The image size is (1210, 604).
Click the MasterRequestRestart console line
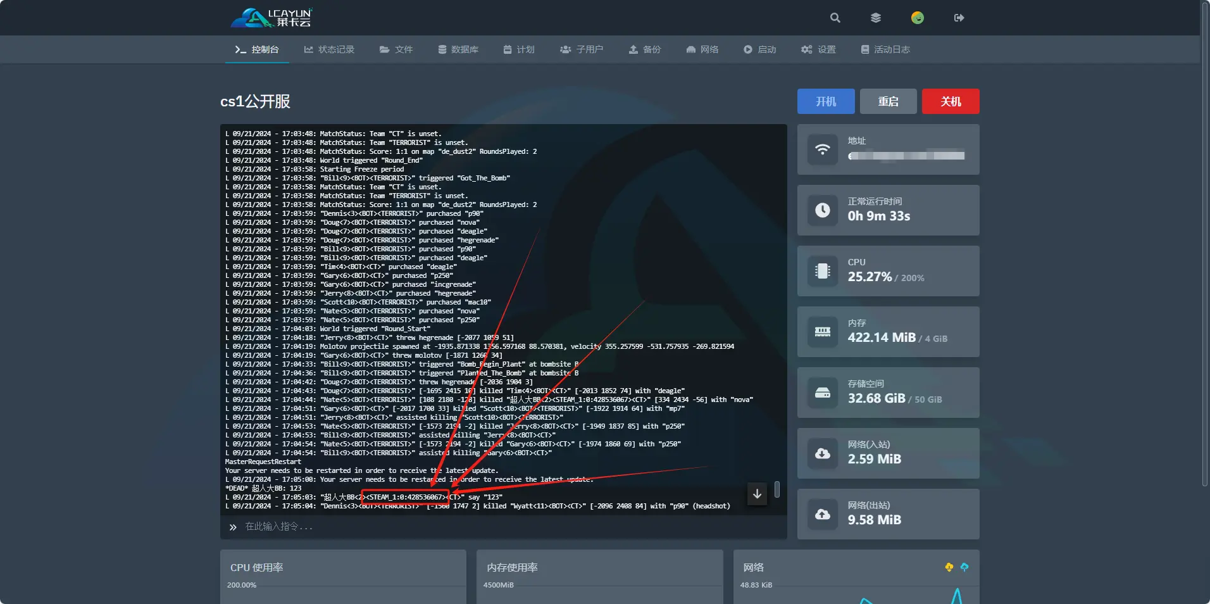[x=263, y=462]
